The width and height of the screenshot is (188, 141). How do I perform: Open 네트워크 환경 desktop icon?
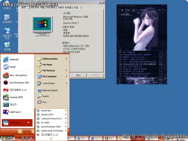7,33
